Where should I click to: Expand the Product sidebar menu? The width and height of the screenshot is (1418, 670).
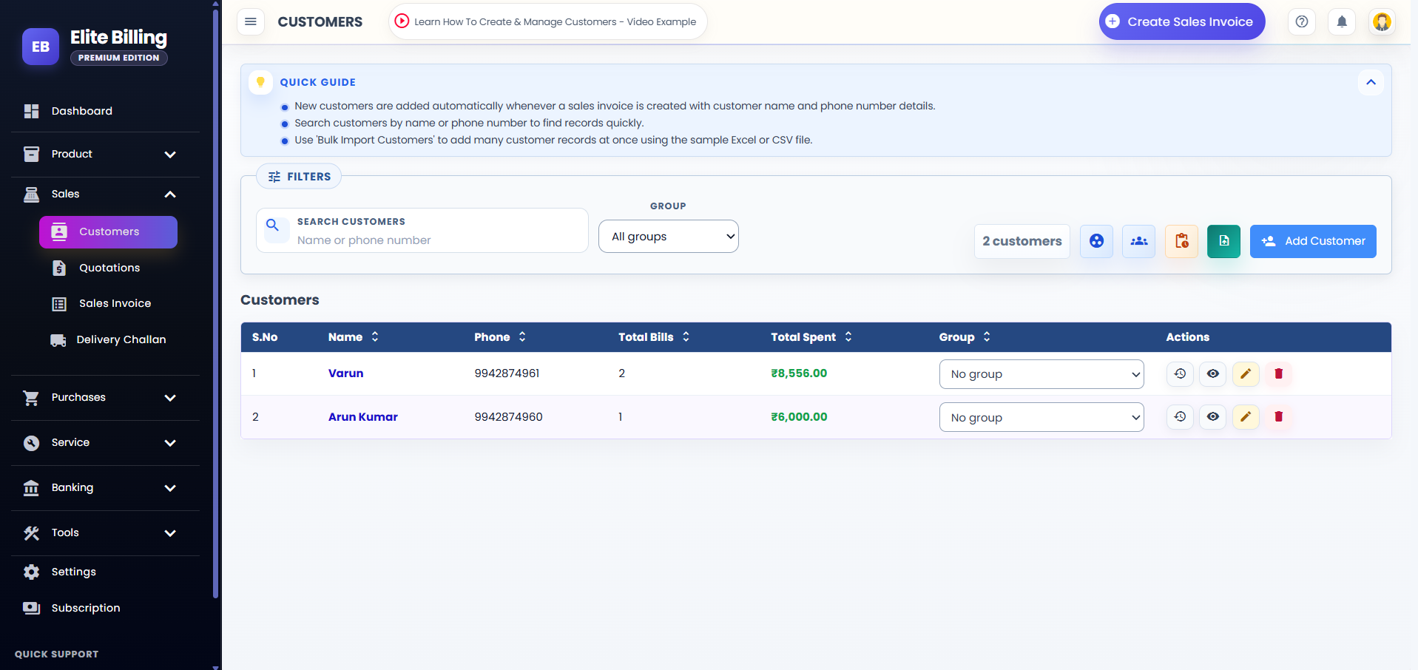[105, 154]
